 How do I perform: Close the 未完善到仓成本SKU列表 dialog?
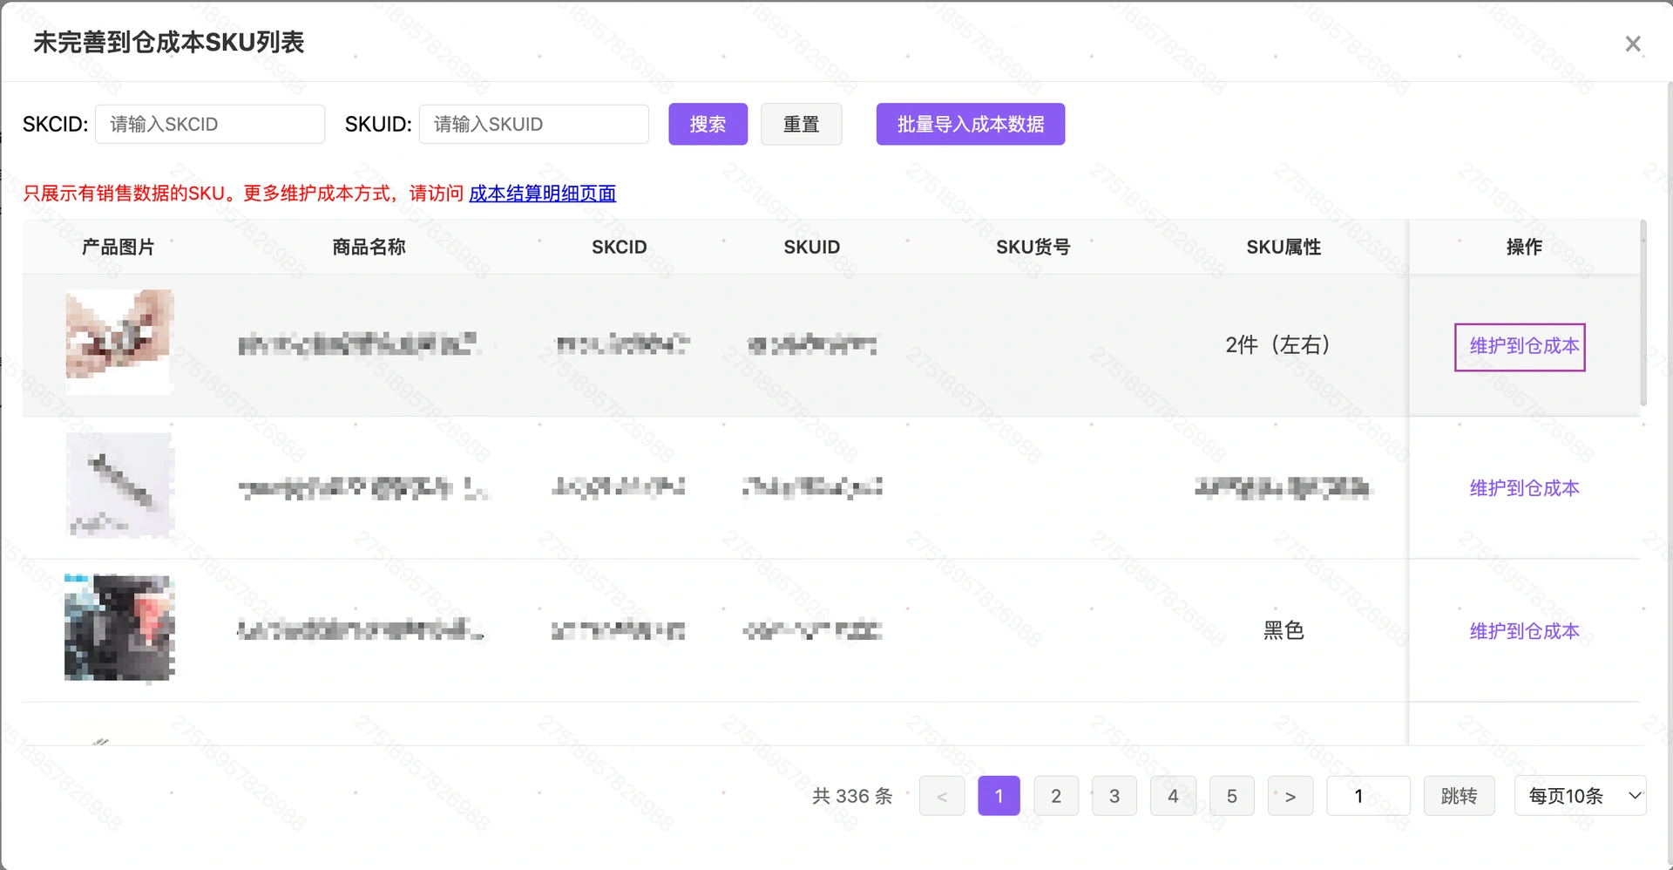click(1633, 44)
